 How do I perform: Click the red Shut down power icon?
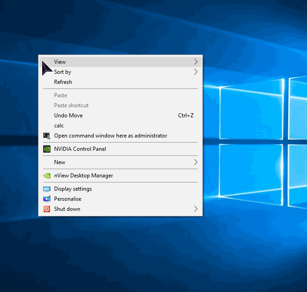click(46, 209)
